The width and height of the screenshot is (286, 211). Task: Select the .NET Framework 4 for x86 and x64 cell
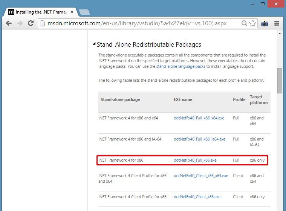128,118
